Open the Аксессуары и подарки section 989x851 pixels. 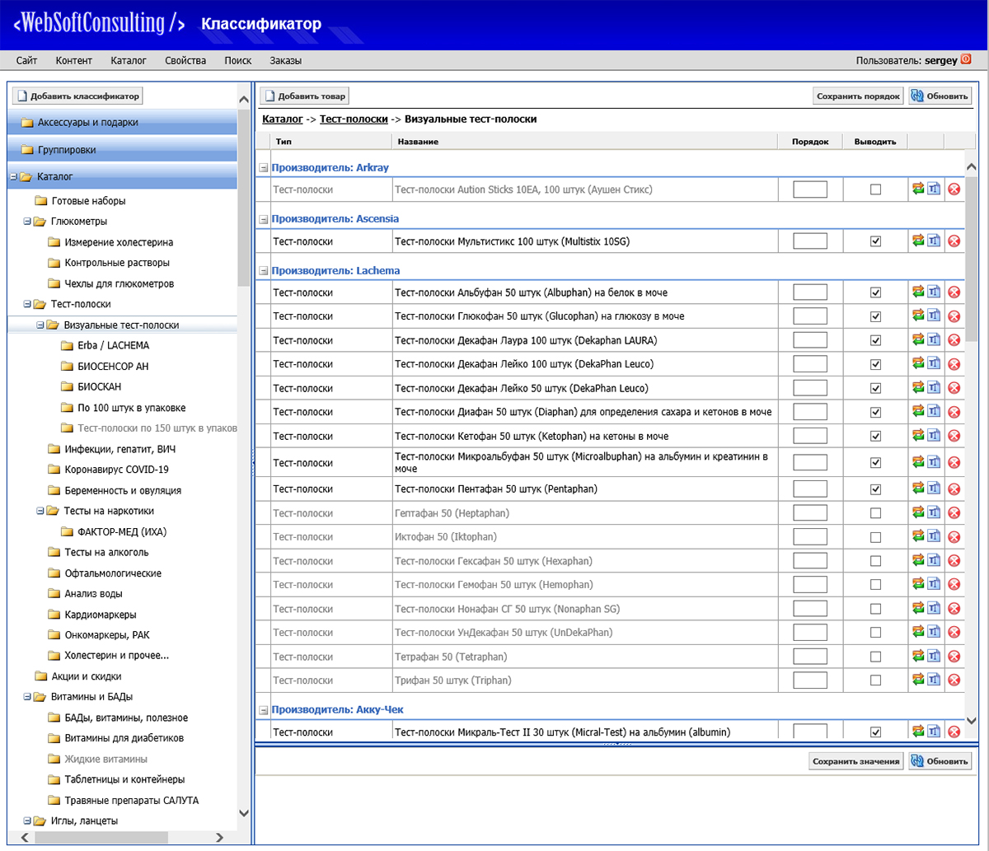[x=122, y=122]
